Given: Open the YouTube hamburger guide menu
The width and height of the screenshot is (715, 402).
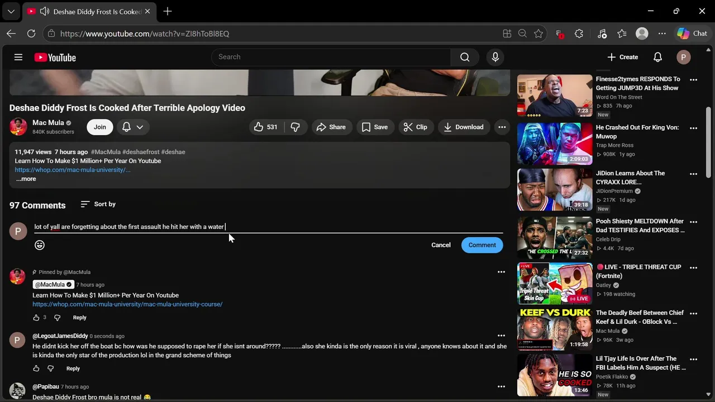Looking at the screenshot, I should [x=18, y=57].
